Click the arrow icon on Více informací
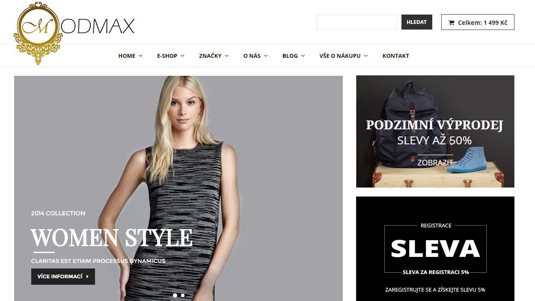Image resolution: width=535 pixels, height=301 pixels. [x=87, y=277]
